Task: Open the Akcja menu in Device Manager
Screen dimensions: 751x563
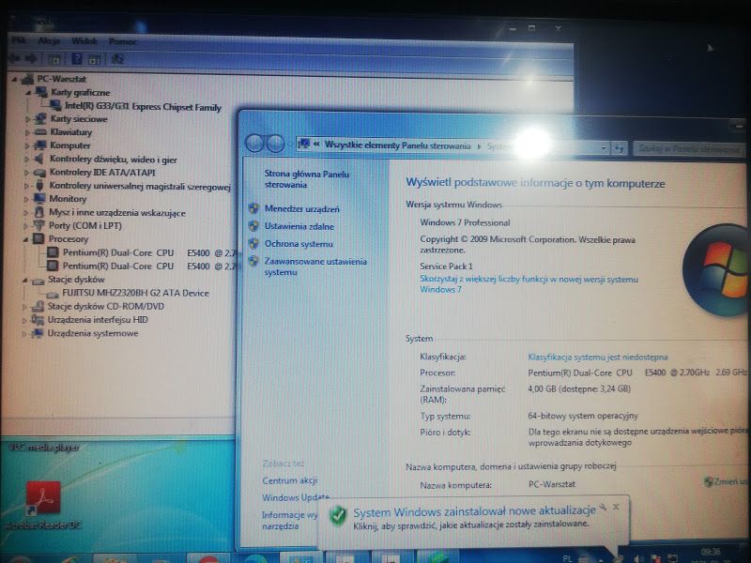Action: [49, 40]
